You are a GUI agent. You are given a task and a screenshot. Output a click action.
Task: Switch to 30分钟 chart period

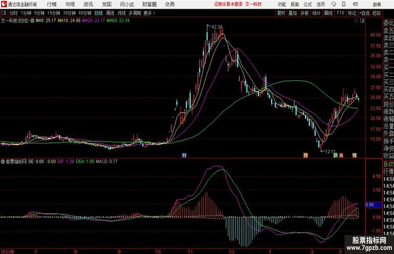click(69, 13)
